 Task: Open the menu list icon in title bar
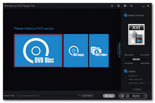point(131,6)
